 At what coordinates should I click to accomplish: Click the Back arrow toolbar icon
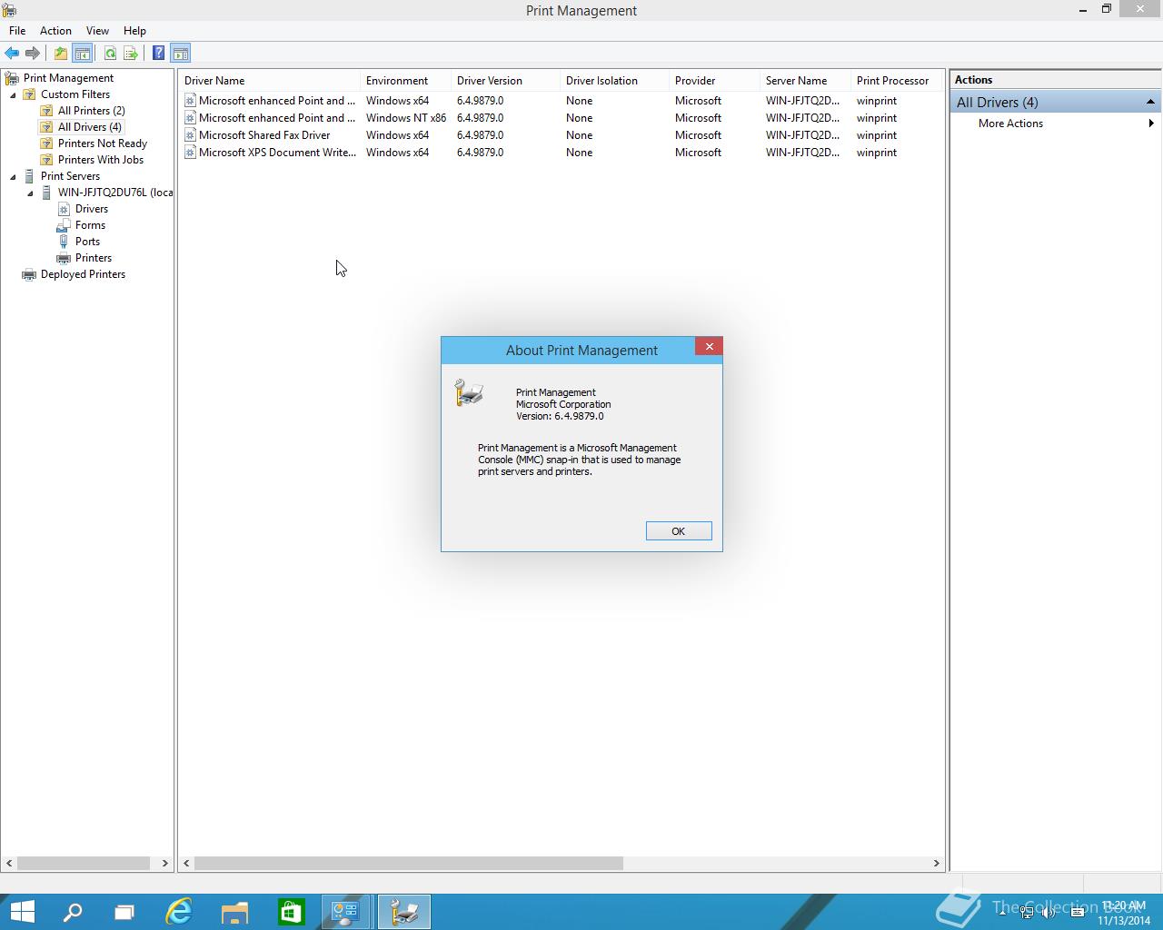point(12,53)
